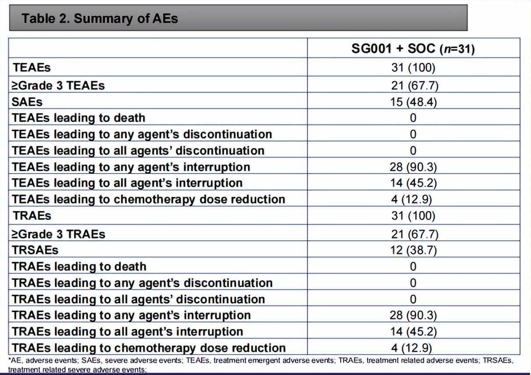This screenshot has width=531, height=375.
Task: Select the '≥Grade 3 TRAEs' row label
Action: tap(59, 234)
